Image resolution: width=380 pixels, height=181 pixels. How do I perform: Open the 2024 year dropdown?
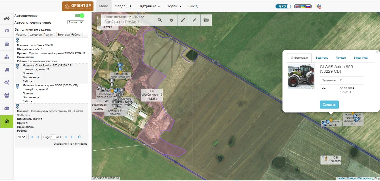138,17
